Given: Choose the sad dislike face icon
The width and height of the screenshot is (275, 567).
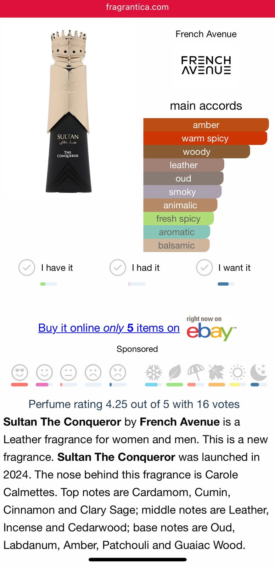Looking at the screenshot, I should pyautogui.click(x=93, y=372).
